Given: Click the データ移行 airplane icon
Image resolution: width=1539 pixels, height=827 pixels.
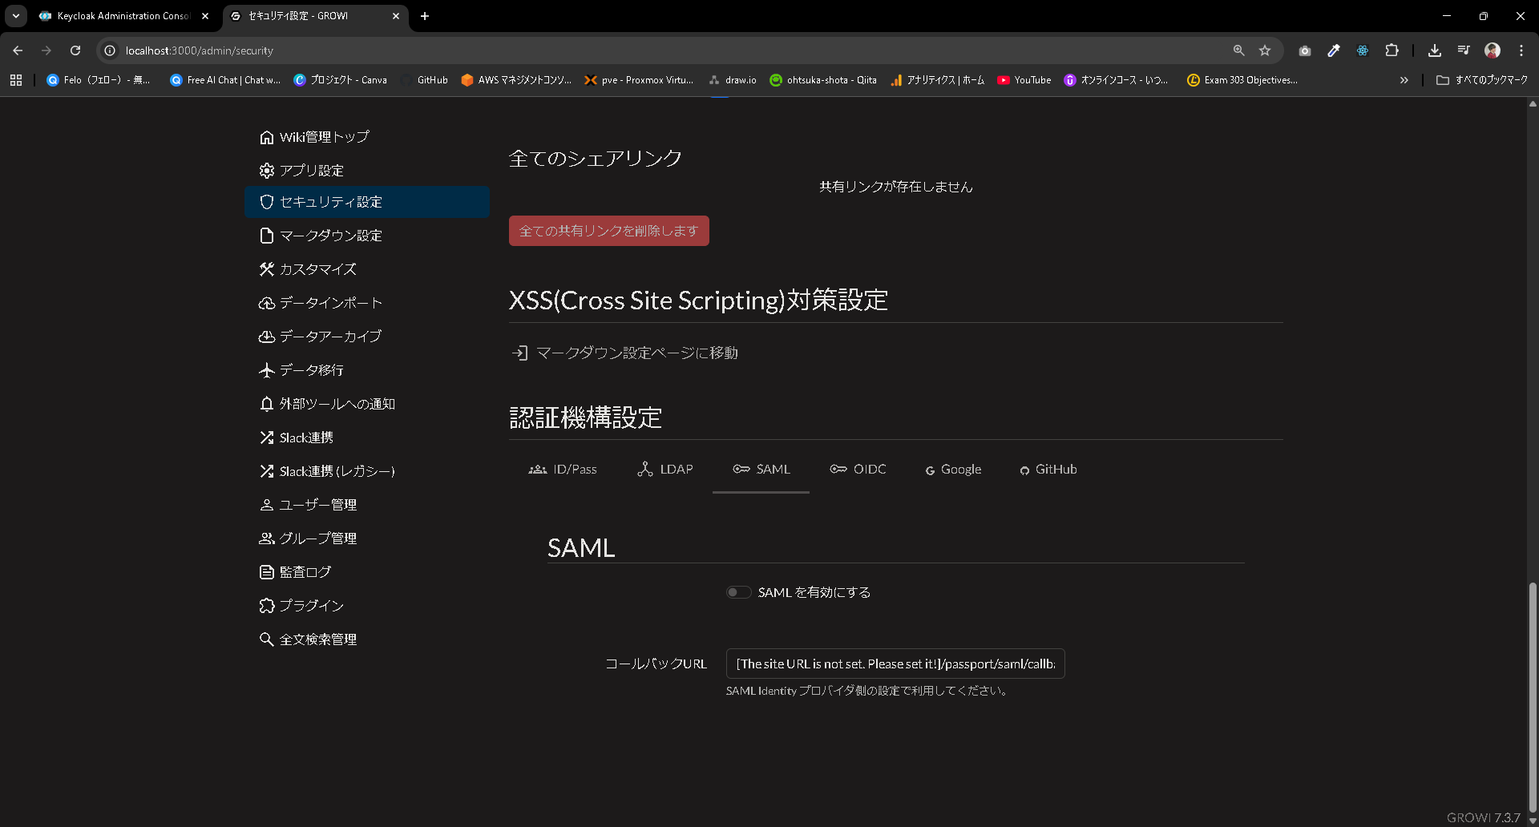Looking at the screenshot, I should pos(267,370).
